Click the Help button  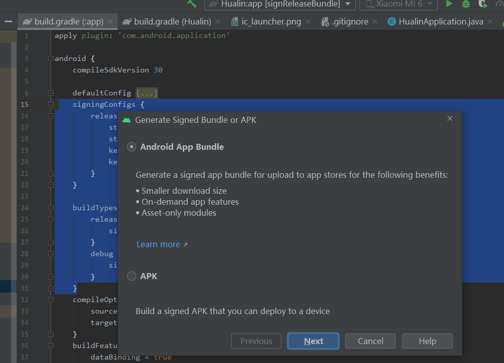click(x=427, y=341)
